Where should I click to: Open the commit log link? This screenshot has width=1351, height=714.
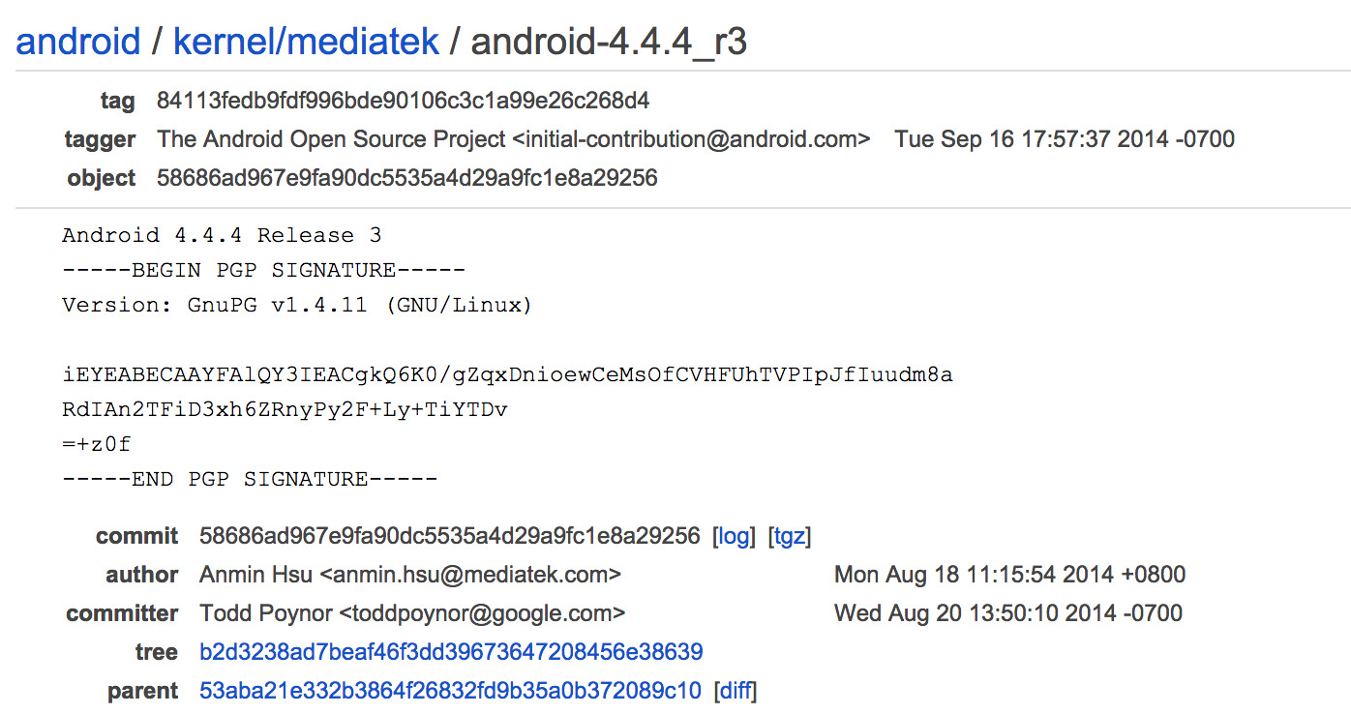pyautogui.click(x=733, y=536)
